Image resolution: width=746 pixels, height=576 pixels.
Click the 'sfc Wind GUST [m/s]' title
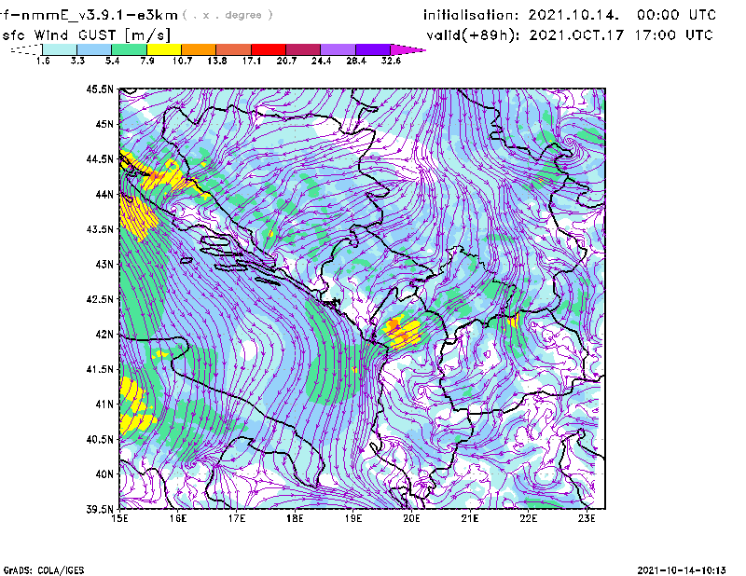coord(86,35)
